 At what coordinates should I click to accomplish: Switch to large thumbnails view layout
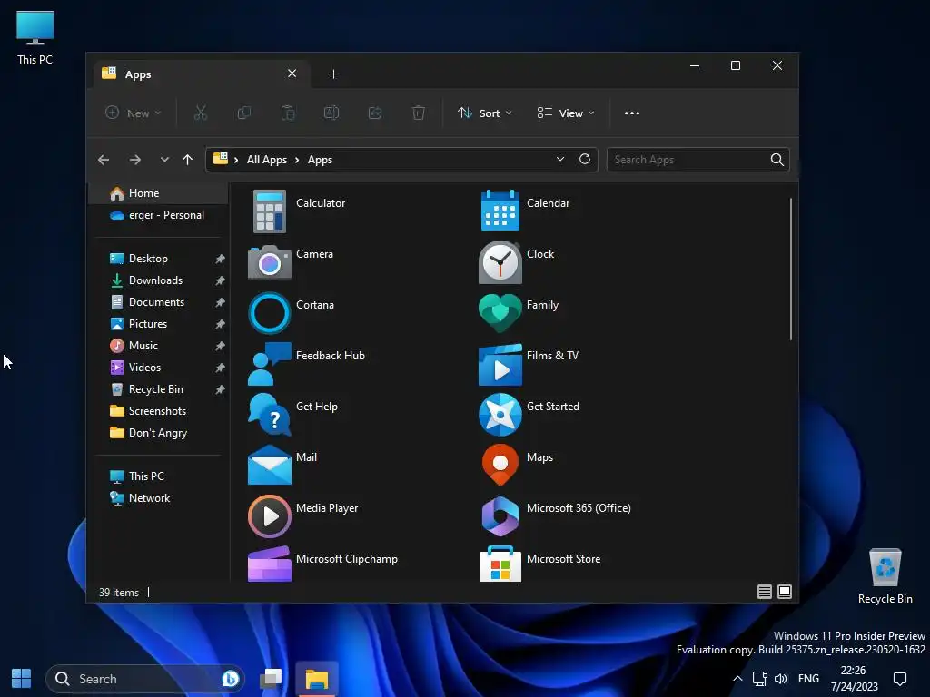(x=784, y=592)
